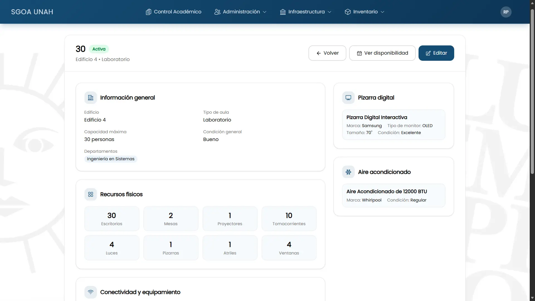Viewport: 535px width, 301px height.
Task: Click the Ingeniería en Sistemas department tag
Action: point(111,159)
